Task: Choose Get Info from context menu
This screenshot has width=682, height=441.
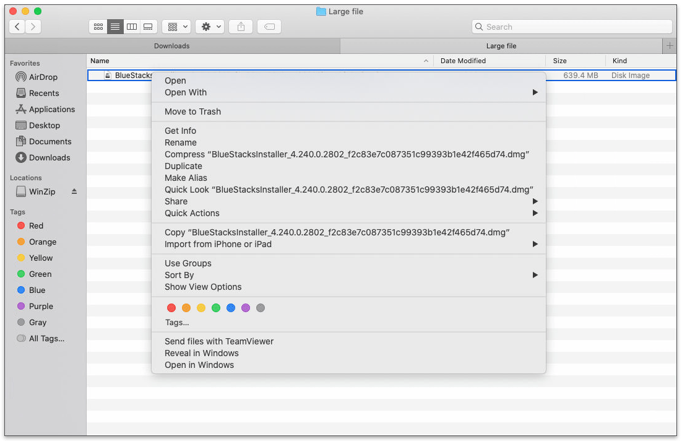Action: pyautogui.click(x=348, y=131)
